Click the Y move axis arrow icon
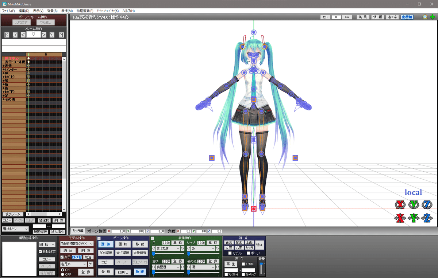This screenshot has height=278, width=438. [x=413, y=218]
